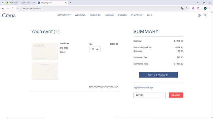
Task: Click the Exeter Card product name
Action: point(65,44)
